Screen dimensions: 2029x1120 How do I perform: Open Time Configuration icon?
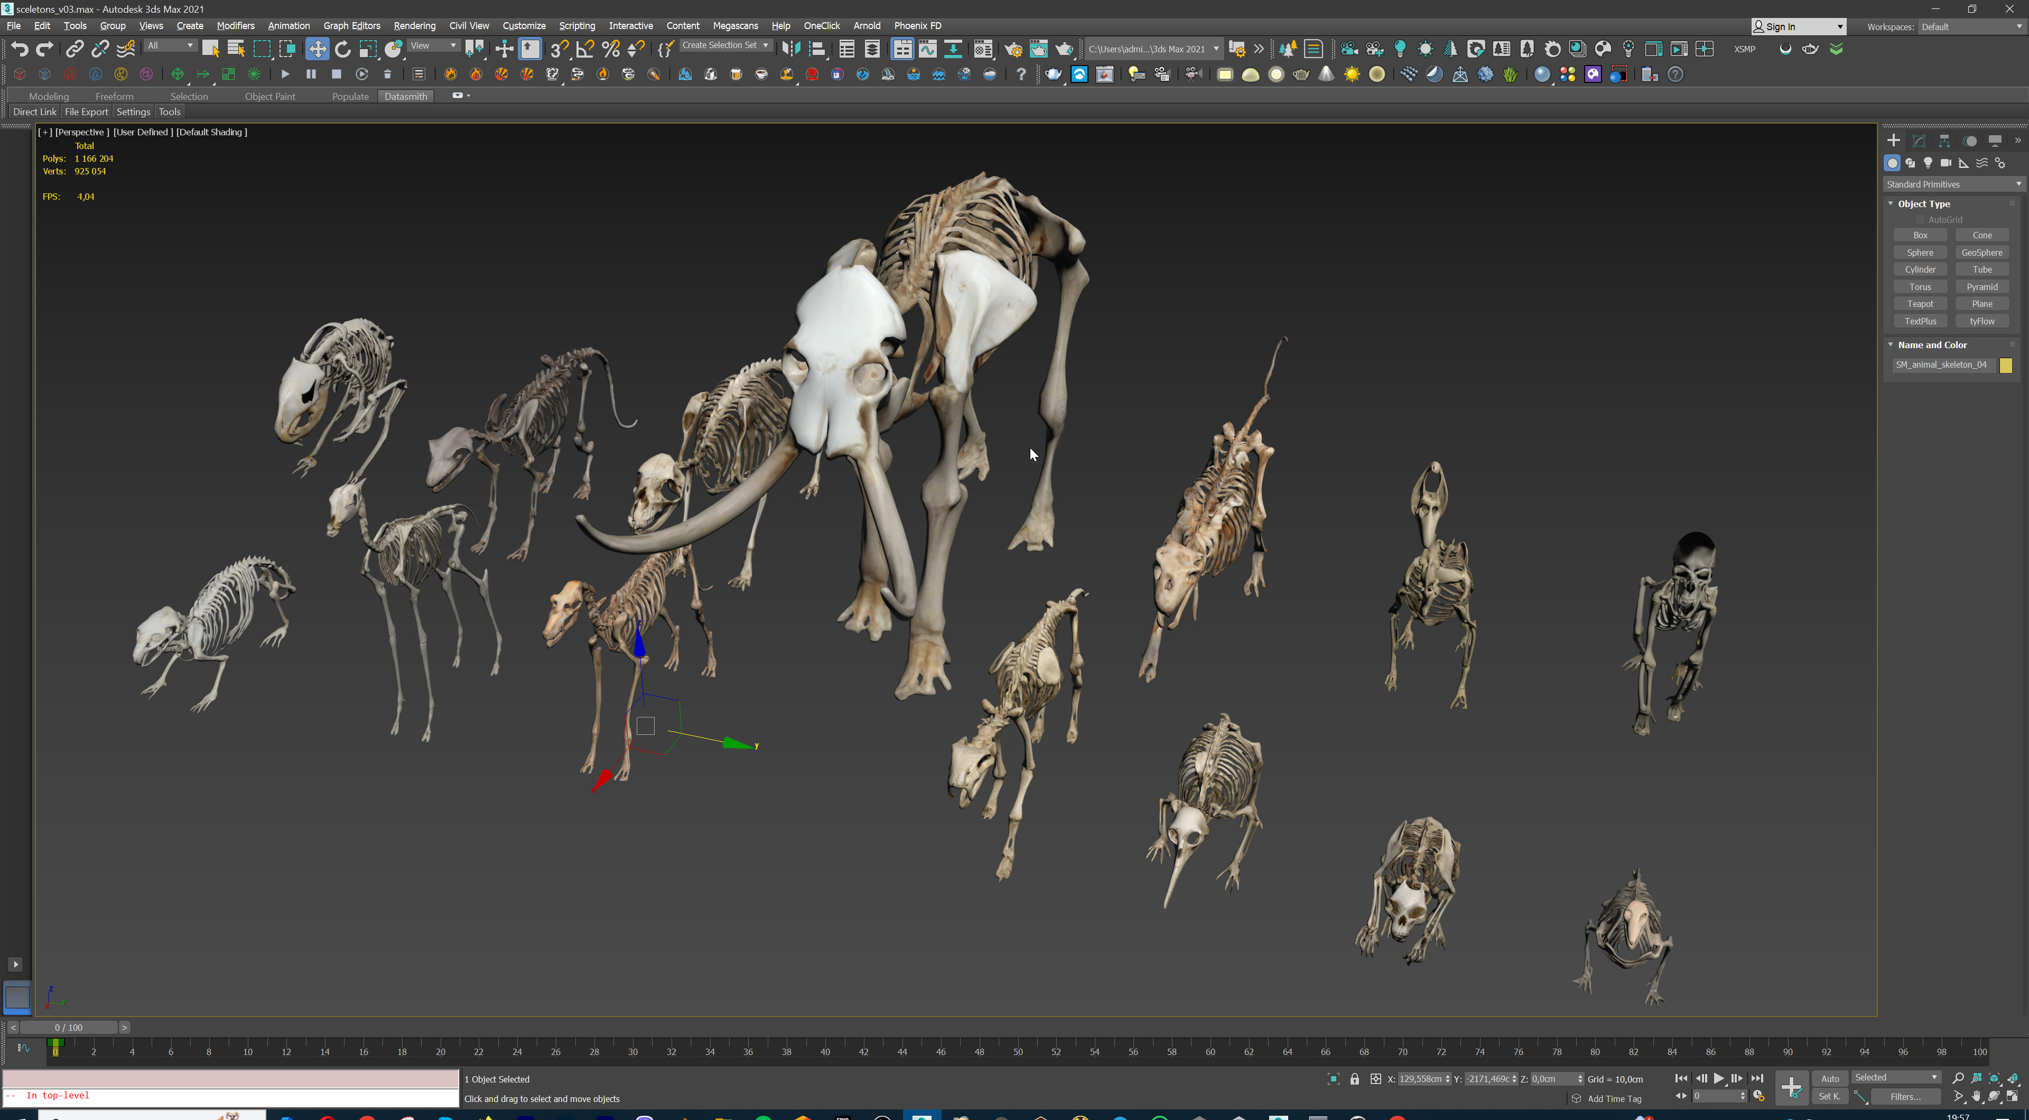[1759, 1096]
